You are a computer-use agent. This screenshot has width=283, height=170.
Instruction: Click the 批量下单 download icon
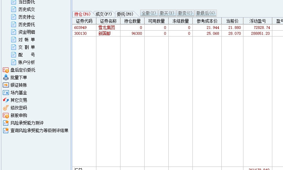point(6,77)
